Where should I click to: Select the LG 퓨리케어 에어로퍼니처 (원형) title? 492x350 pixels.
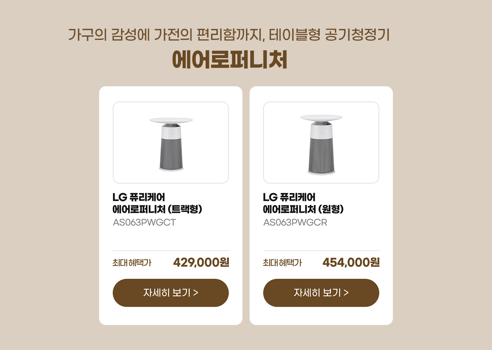tap(303, 203)
